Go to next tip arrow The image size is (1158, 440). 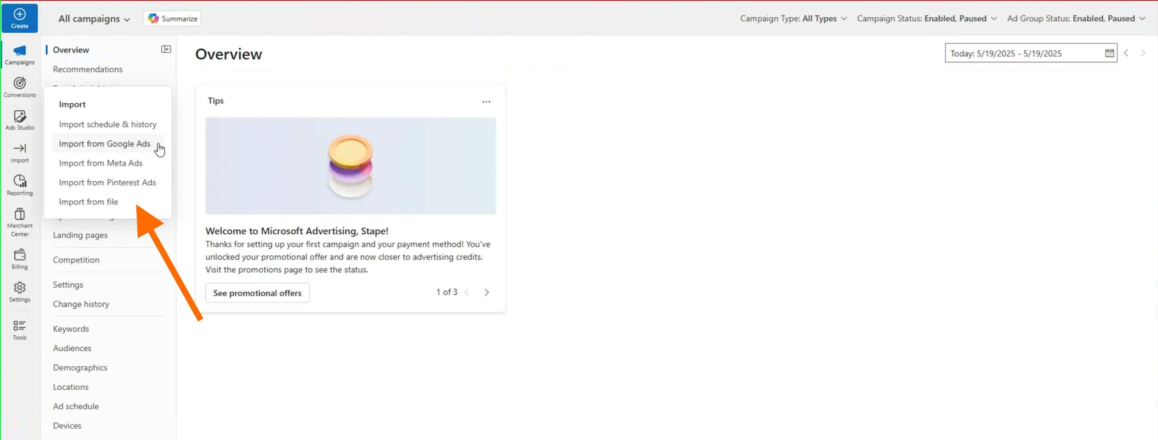point(486,293)
